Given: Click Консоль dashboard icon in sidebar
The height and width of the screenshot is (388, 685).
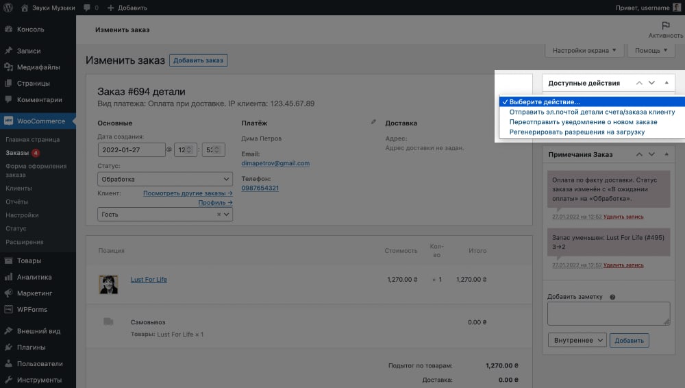Looking at the screenshot, I should (x=8, y=29).
